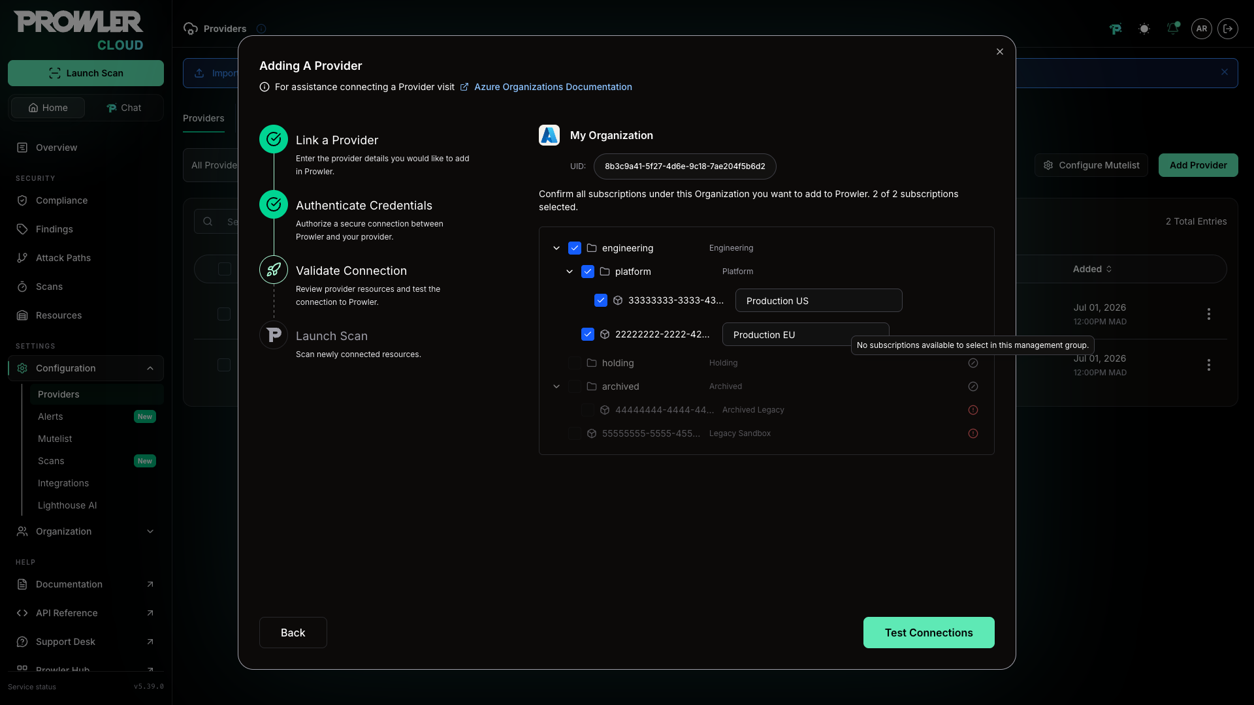This screenshot has height=705, width=1254.
Task: Select Providers under Configuration
Action: (97, 394)
